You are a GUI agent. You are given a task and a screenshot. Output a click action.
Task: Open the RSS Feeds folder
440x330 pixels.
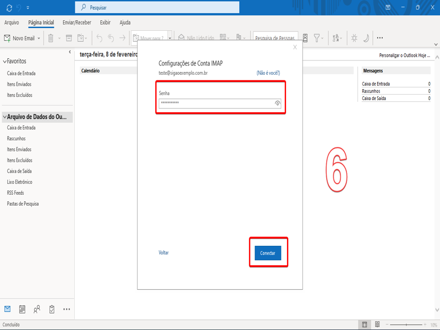(15, 193)
